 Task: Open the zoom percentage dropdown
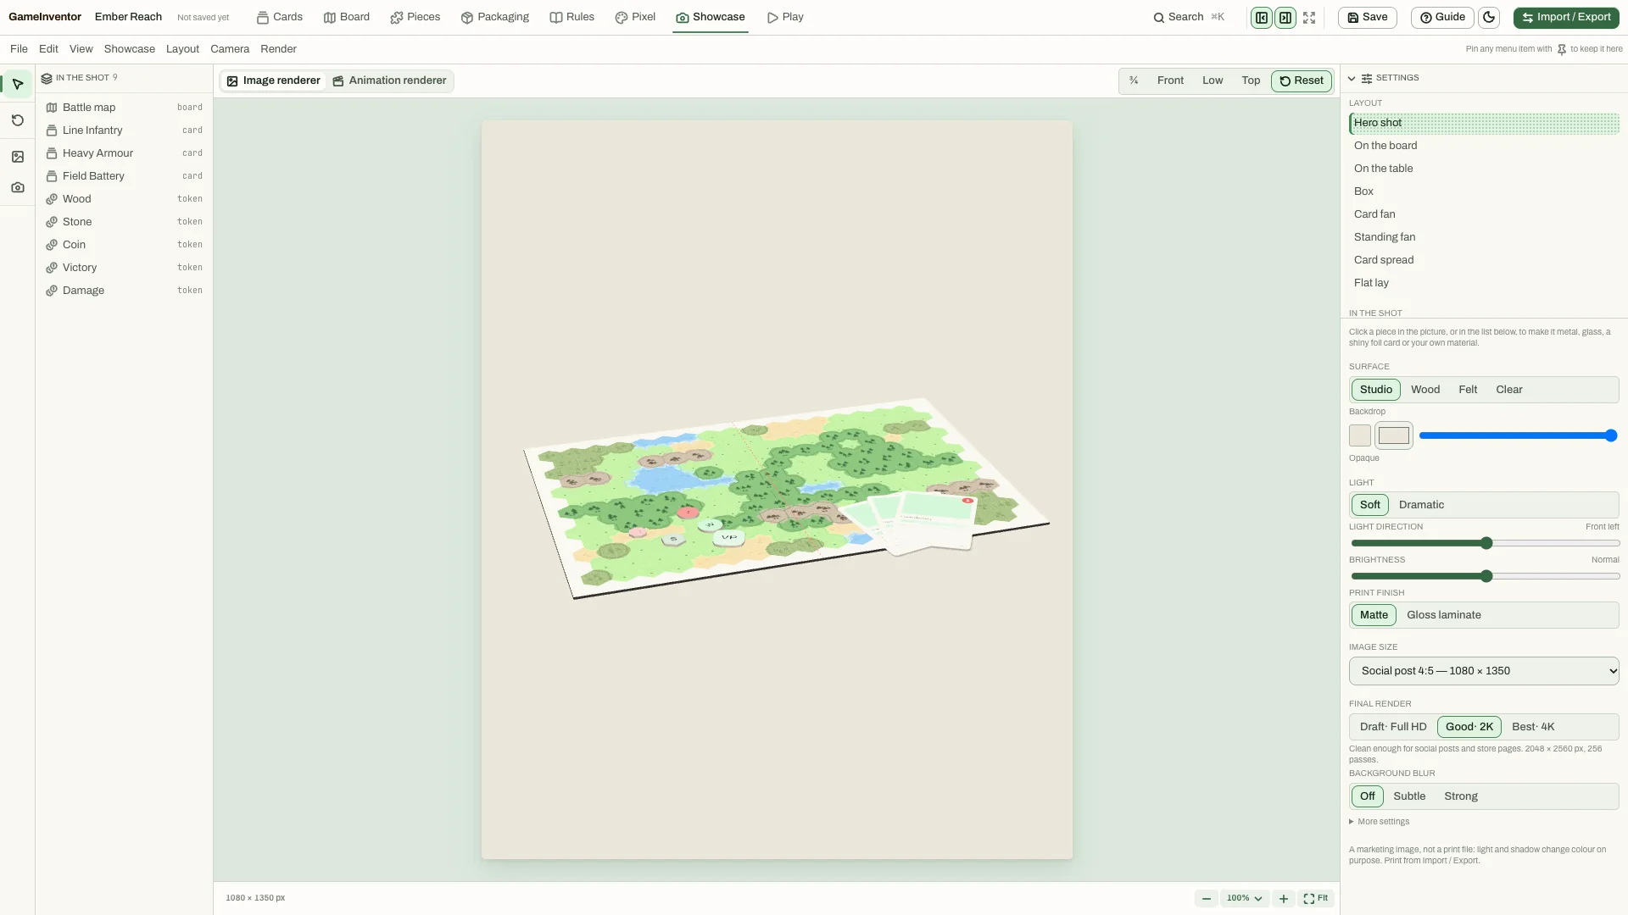tap(1245, 899)
